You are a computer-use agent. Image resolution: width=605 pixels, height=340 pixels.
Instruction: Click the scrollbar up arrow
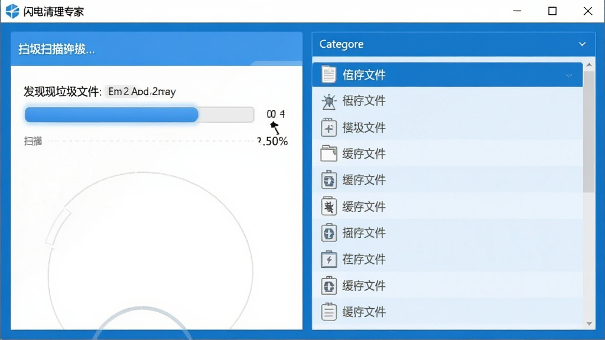pyautogui.click(x=589, y=65)
